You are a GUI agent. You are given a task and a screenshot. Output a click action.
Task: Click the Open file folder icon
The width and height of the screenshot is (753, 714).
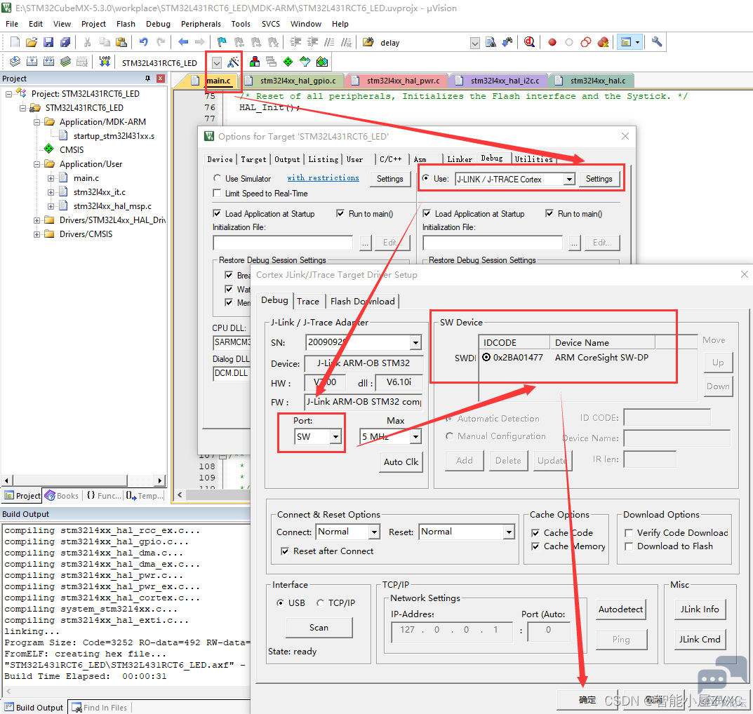coord(32,42)
